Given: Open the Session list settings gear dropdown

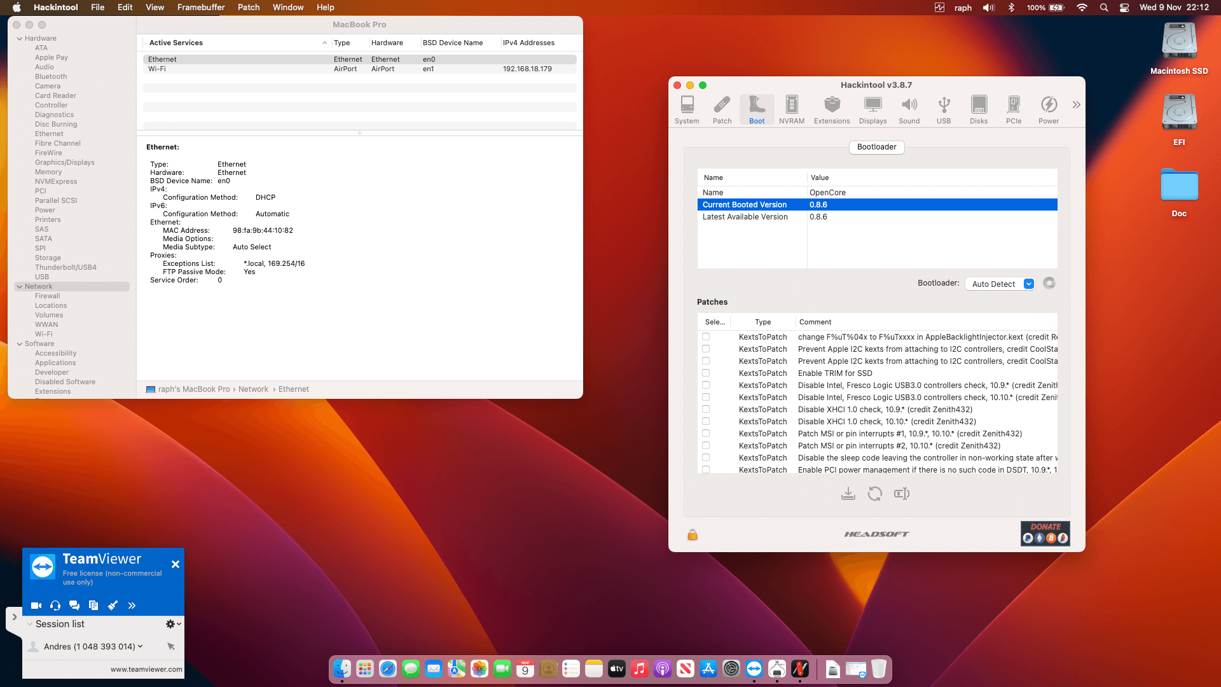Looking at the screenshot, I should point(173,624).
